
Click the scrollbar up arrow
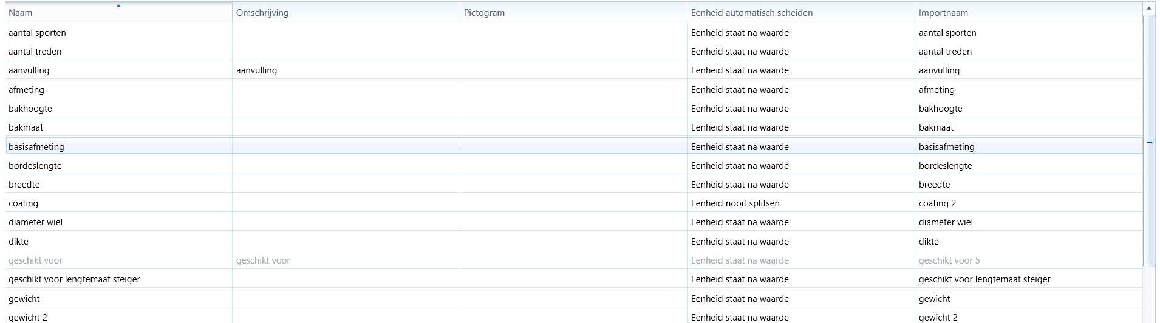pos(1149,8)
